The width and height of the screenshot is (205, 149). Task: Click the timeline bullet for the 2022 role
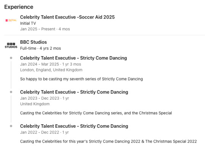(11, 126)
